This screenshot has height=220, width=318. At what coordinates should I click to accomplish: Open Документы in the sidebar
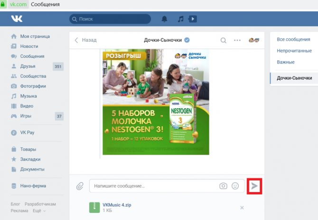[32, 169]
